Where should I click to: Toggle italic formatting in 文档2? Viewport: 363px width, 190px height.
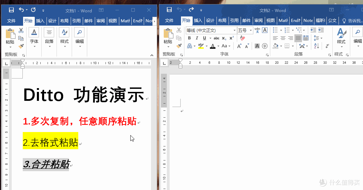tap(197, 38)
